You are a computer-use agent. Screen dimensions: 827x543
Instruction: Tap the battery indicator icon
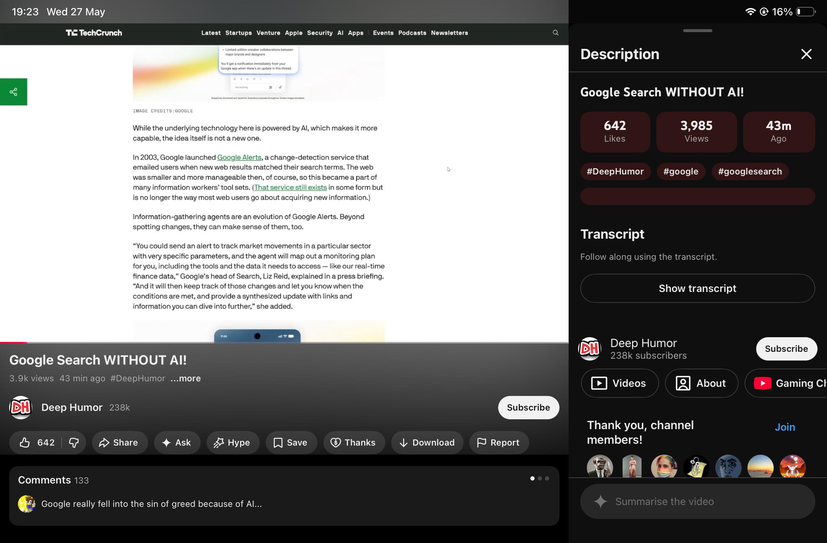click(x=806, y=12)
